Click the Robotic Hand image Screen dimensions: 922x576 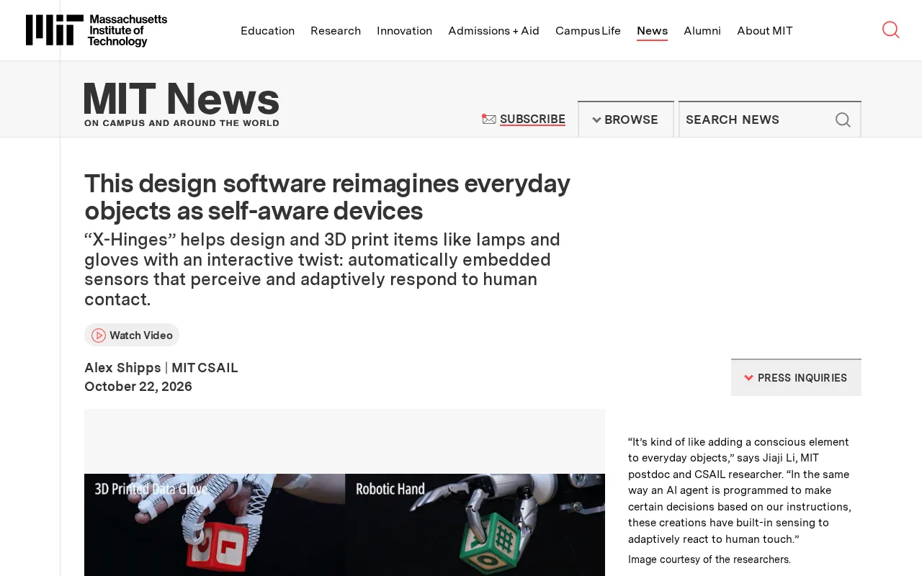click(x=475, y=525)
